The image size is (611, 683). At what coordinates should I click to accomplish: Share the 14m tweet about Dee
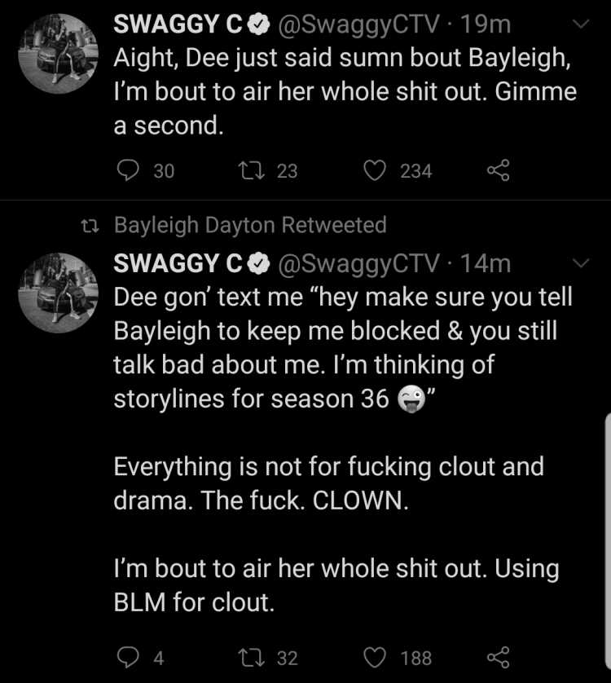coord(499,657)
